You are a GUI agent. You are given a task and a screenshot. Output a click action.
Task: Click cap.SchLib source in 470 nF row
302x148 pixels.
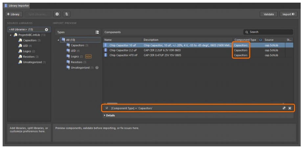[271, 55]
